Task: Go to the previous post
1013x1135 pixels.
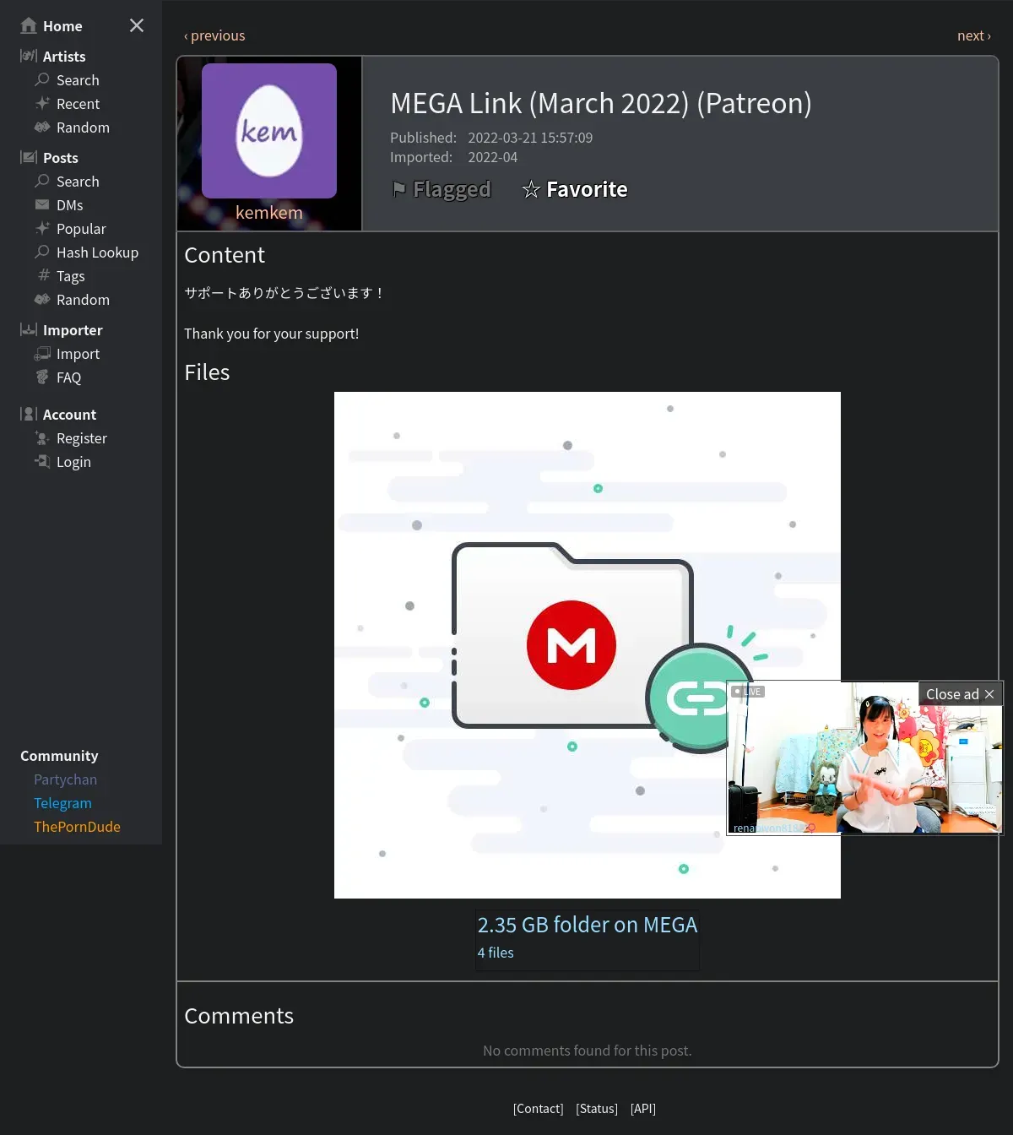Action: click(214, 35)
